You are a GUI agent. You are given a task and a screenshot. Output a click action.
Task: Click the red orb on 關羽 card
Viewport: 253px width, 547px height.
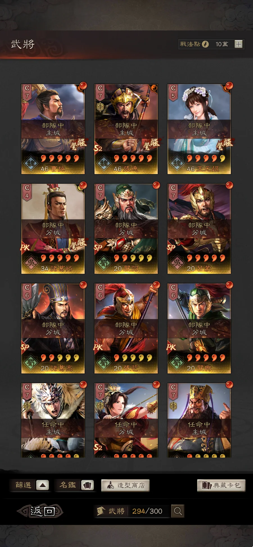tap(156, 185)
